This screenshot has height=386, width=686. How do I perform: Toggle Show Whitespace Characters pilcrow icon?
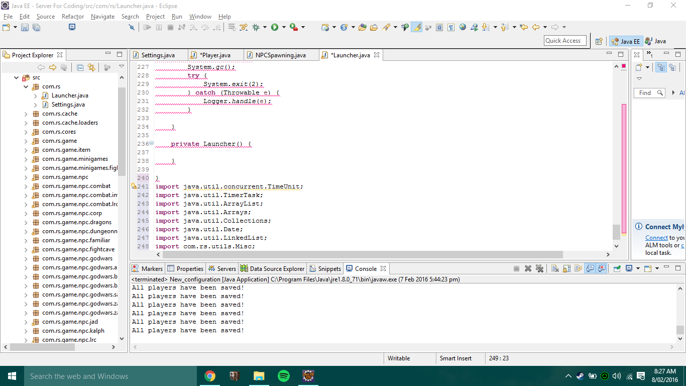tap(451, 27)
